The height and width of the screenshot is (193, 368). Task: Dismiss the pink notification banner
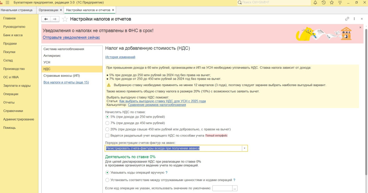tap(360, 27)
